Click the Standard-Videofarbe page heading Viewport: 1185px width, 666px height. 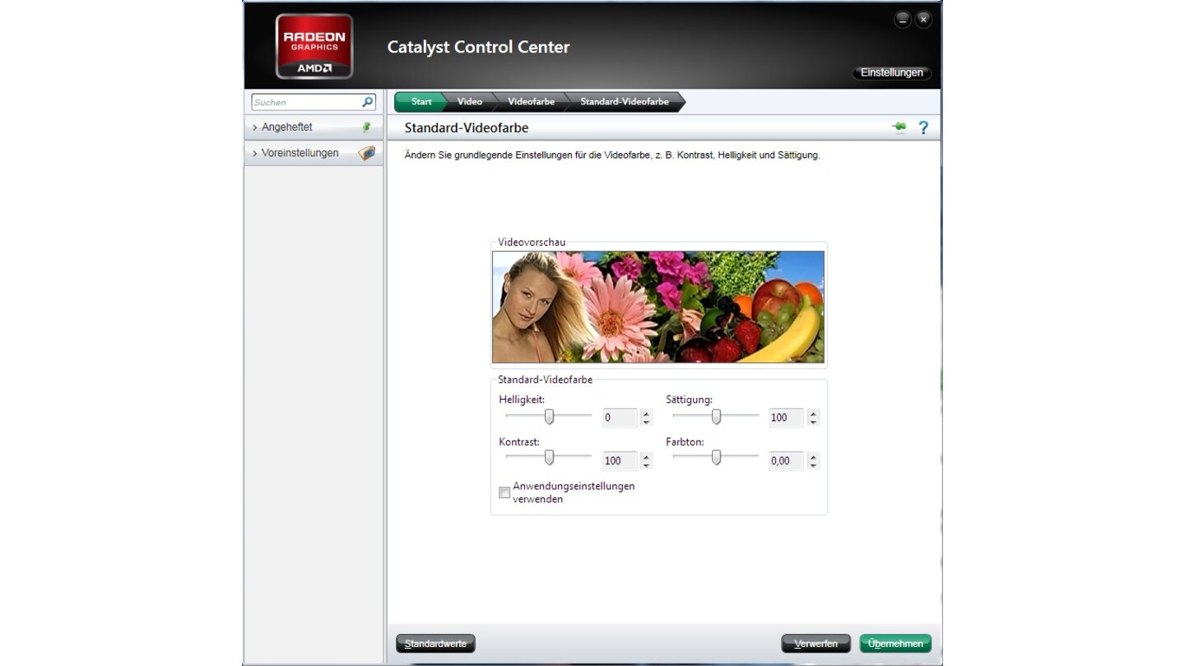(467, 127)
